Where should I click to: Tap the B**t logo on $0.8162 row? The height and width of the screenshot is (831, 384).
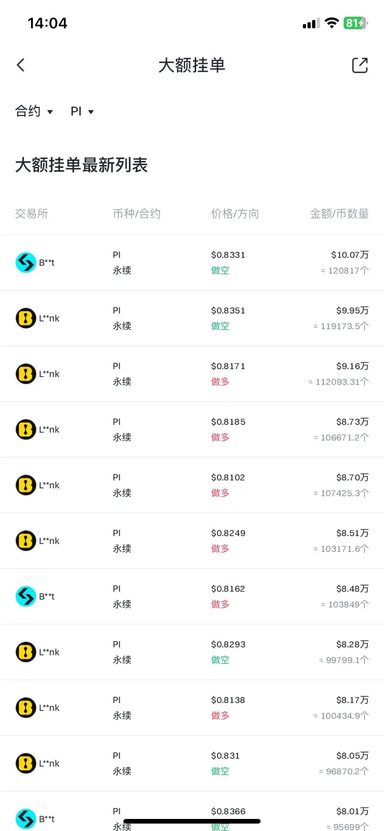pyautogui.click(x=26, y=596)
